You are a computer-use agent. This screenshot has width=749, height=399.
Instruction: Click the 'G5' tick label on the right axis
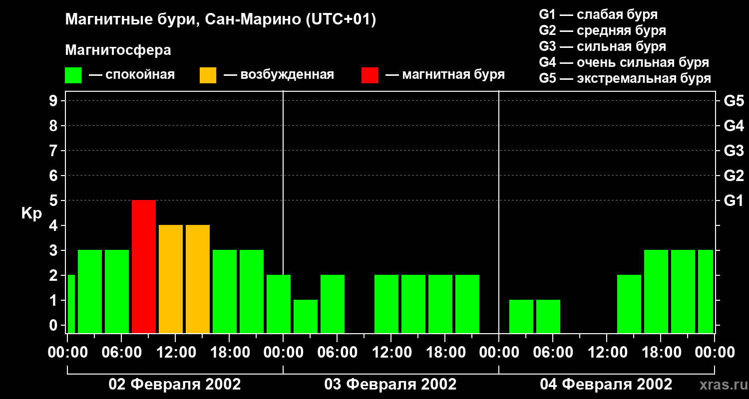tap(734, 101)
